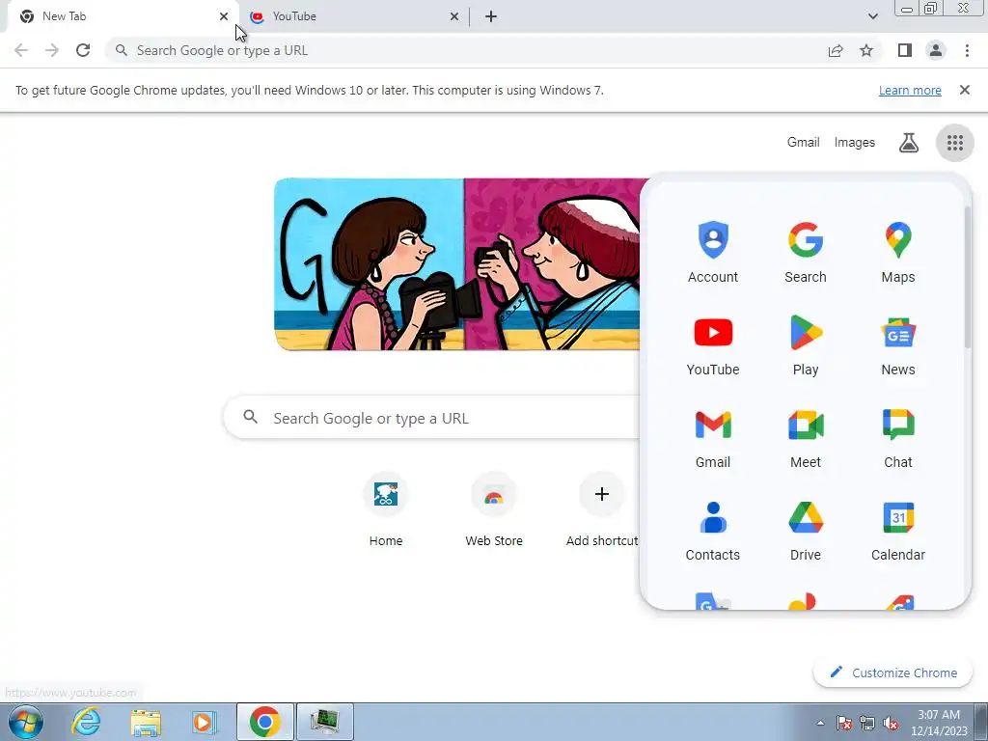Open Images link at top of page
Image resolution: width=988 pixels, height=741 pixels.
[x=855, y=143]
